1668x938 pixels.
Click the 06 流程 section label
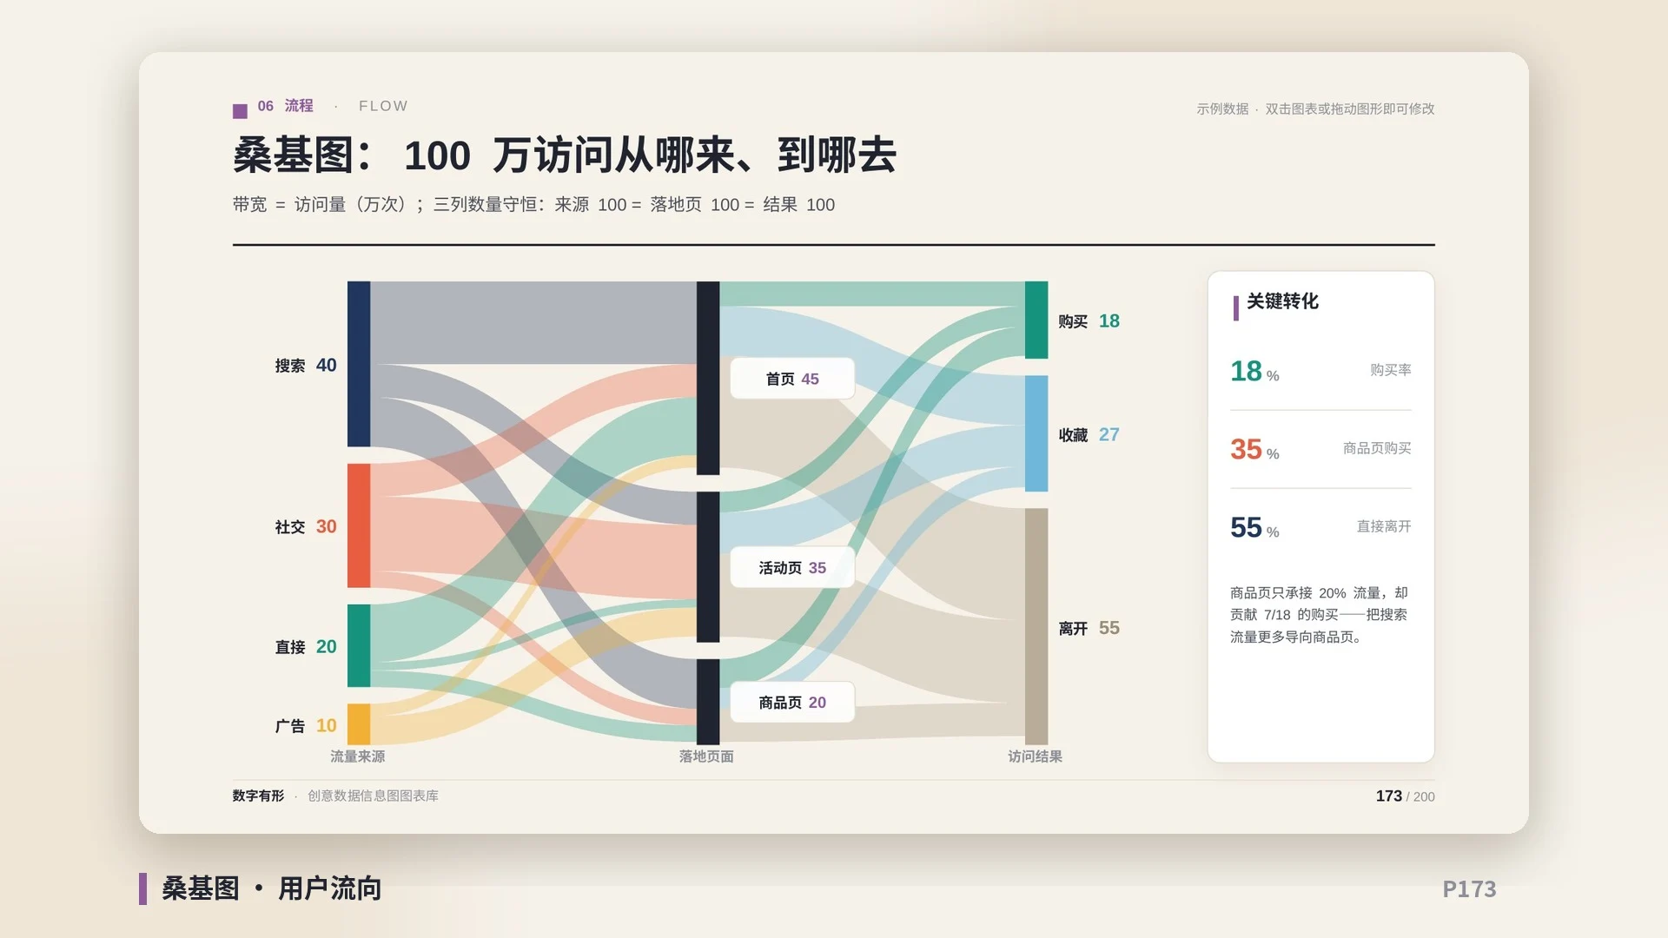coord(285,106)
